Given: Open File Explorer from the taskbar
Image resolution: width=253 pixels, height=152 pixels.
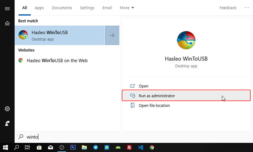Looking at the screenshot, I should tap(84, 147).
